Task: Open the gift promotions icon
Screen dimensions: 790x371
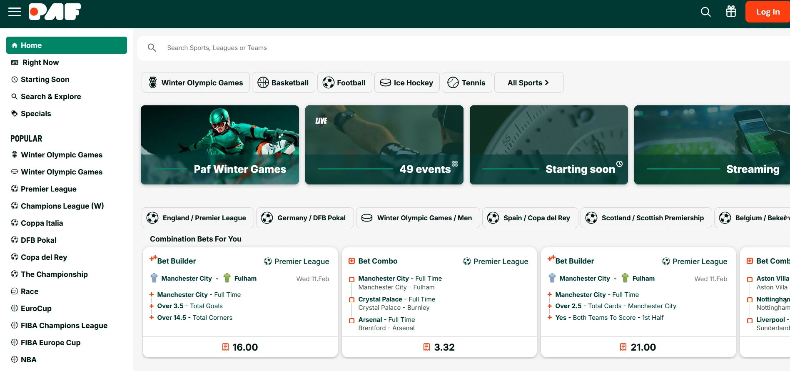Action: tap(731, 12)
